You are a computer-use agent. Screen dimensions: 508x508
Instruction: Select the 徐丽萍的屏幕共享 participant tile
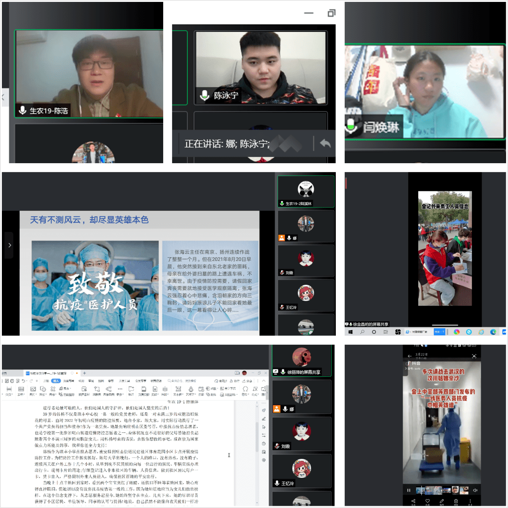302,361
